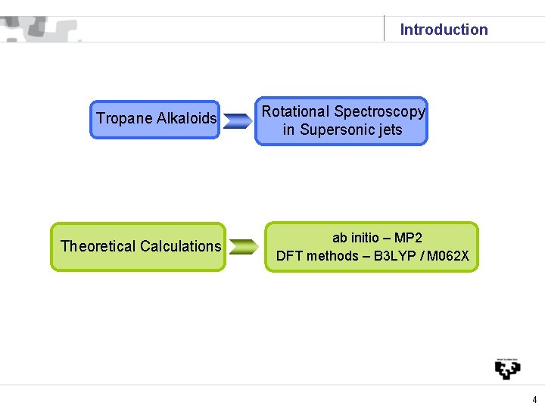Click the Rotational Spectroscopy text line
The image size is (545, 409).
[343, 112]
